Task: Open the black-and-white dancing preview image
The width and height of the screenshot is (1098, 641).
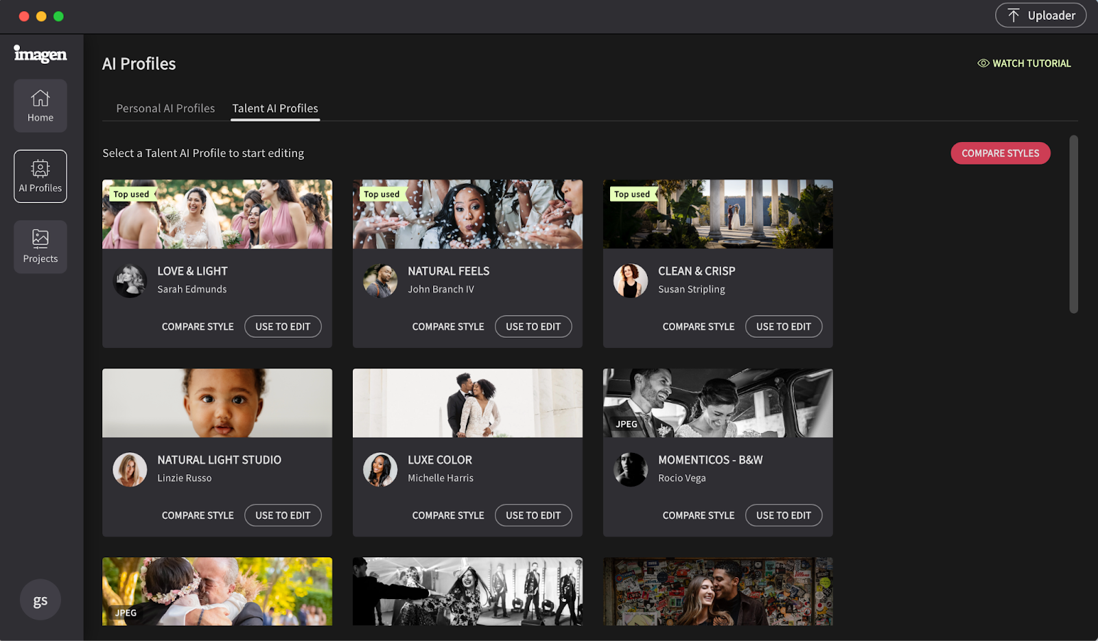Action: 467,592
